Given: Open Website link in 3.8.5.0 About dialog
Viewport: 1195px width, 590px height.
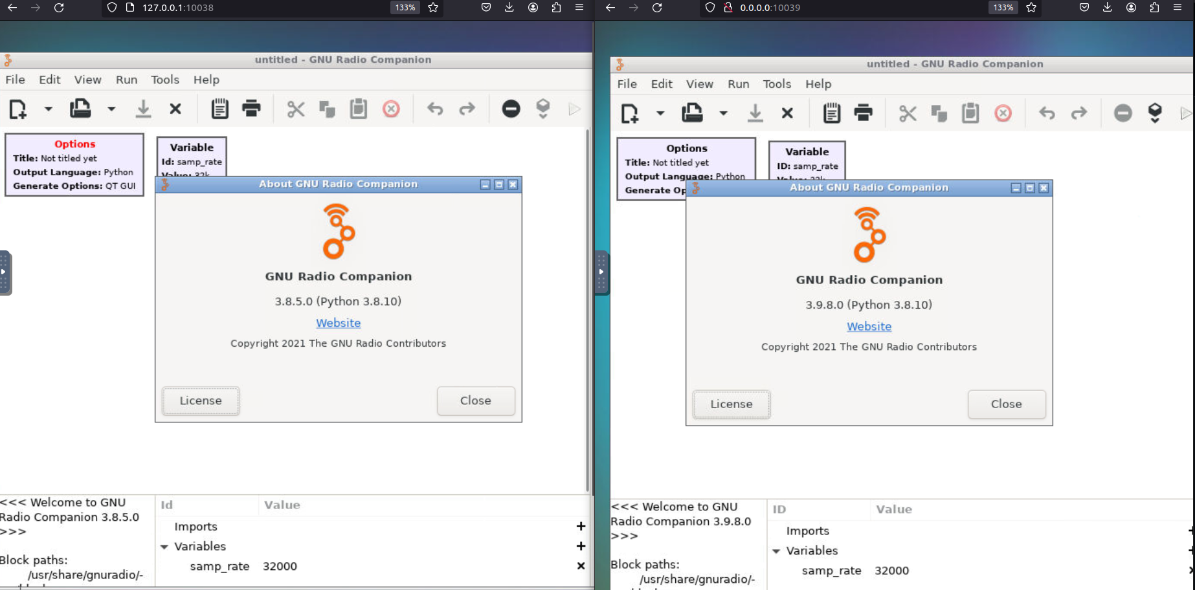Looking at the screenshot, I should [339, 323].
